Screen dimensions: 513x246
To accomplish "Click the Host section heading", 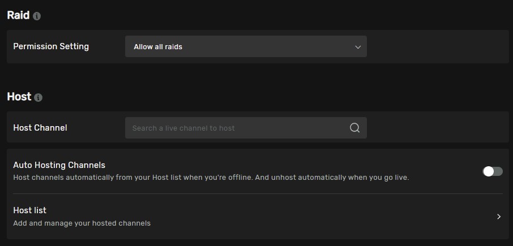I will click(19, 97).
